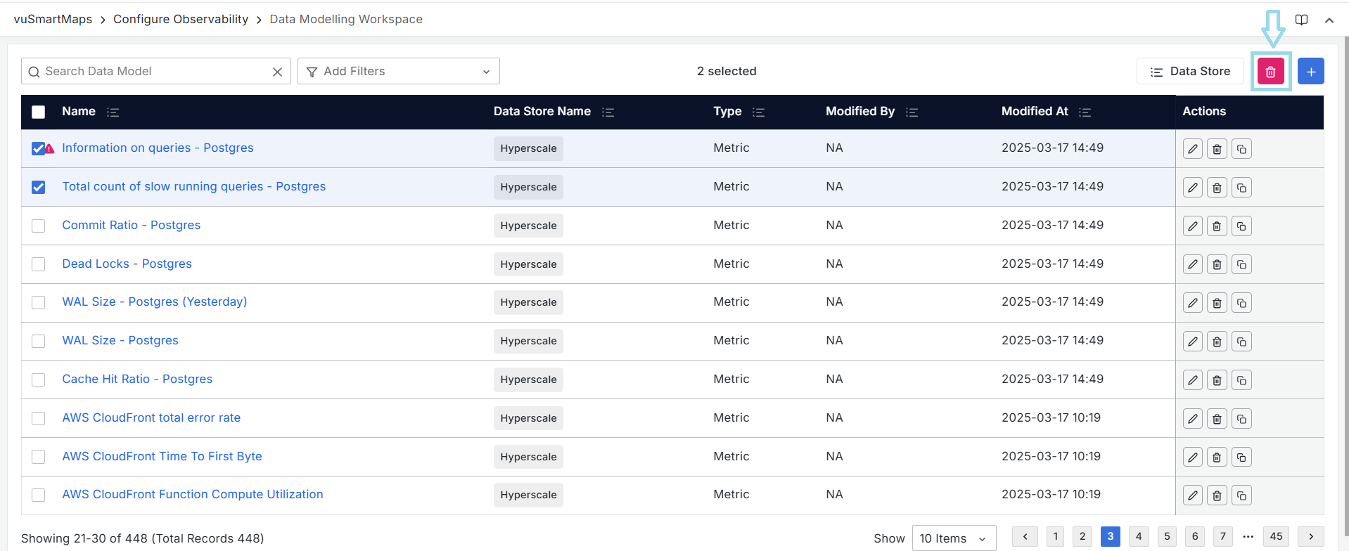This screenshot has height=551, width=1349.
Task: Clear the Search Data Model field
Action: [x=277, y=72]
